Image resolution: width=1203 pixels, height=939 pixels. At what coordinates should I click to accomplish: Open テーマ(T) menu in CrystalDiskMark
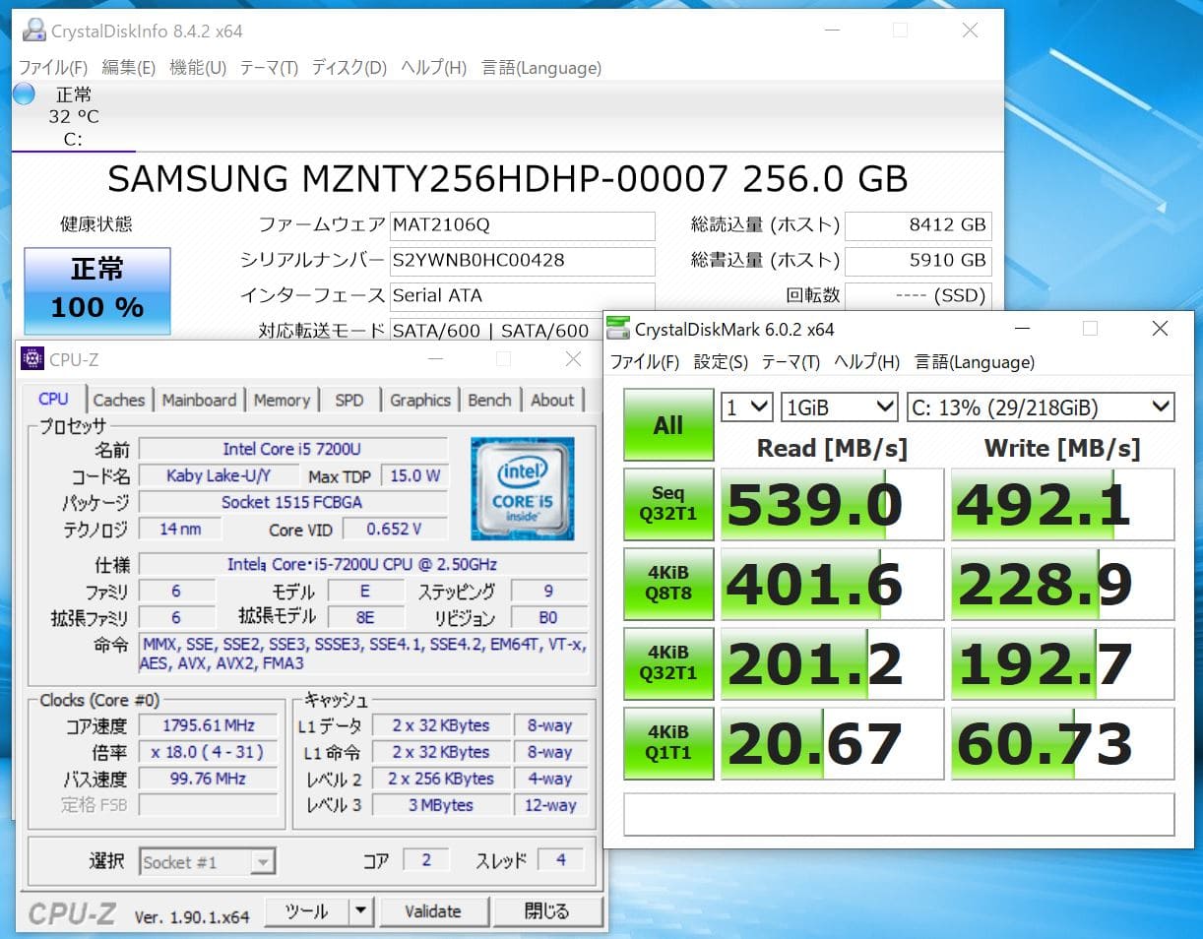(x=791, y=362)
